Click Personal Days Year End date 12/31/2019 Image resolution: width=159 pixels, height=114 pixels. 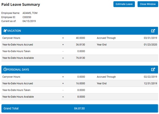point(150,84)
